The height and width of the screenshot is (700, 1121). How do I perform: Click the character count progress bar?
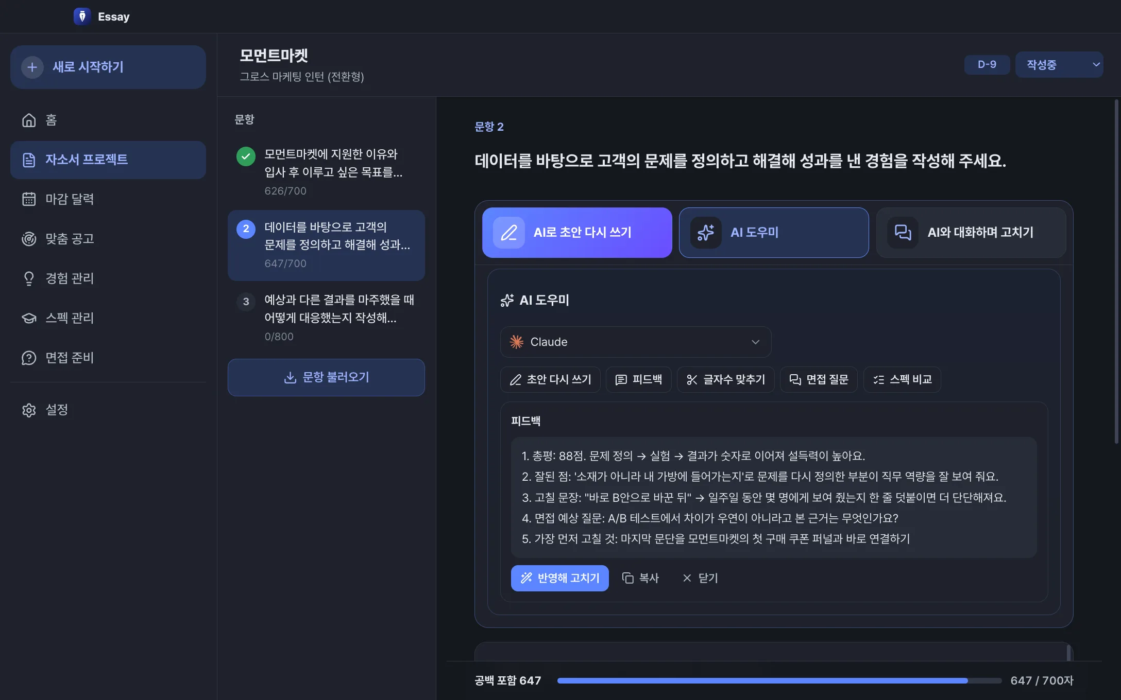coord(779,680)
